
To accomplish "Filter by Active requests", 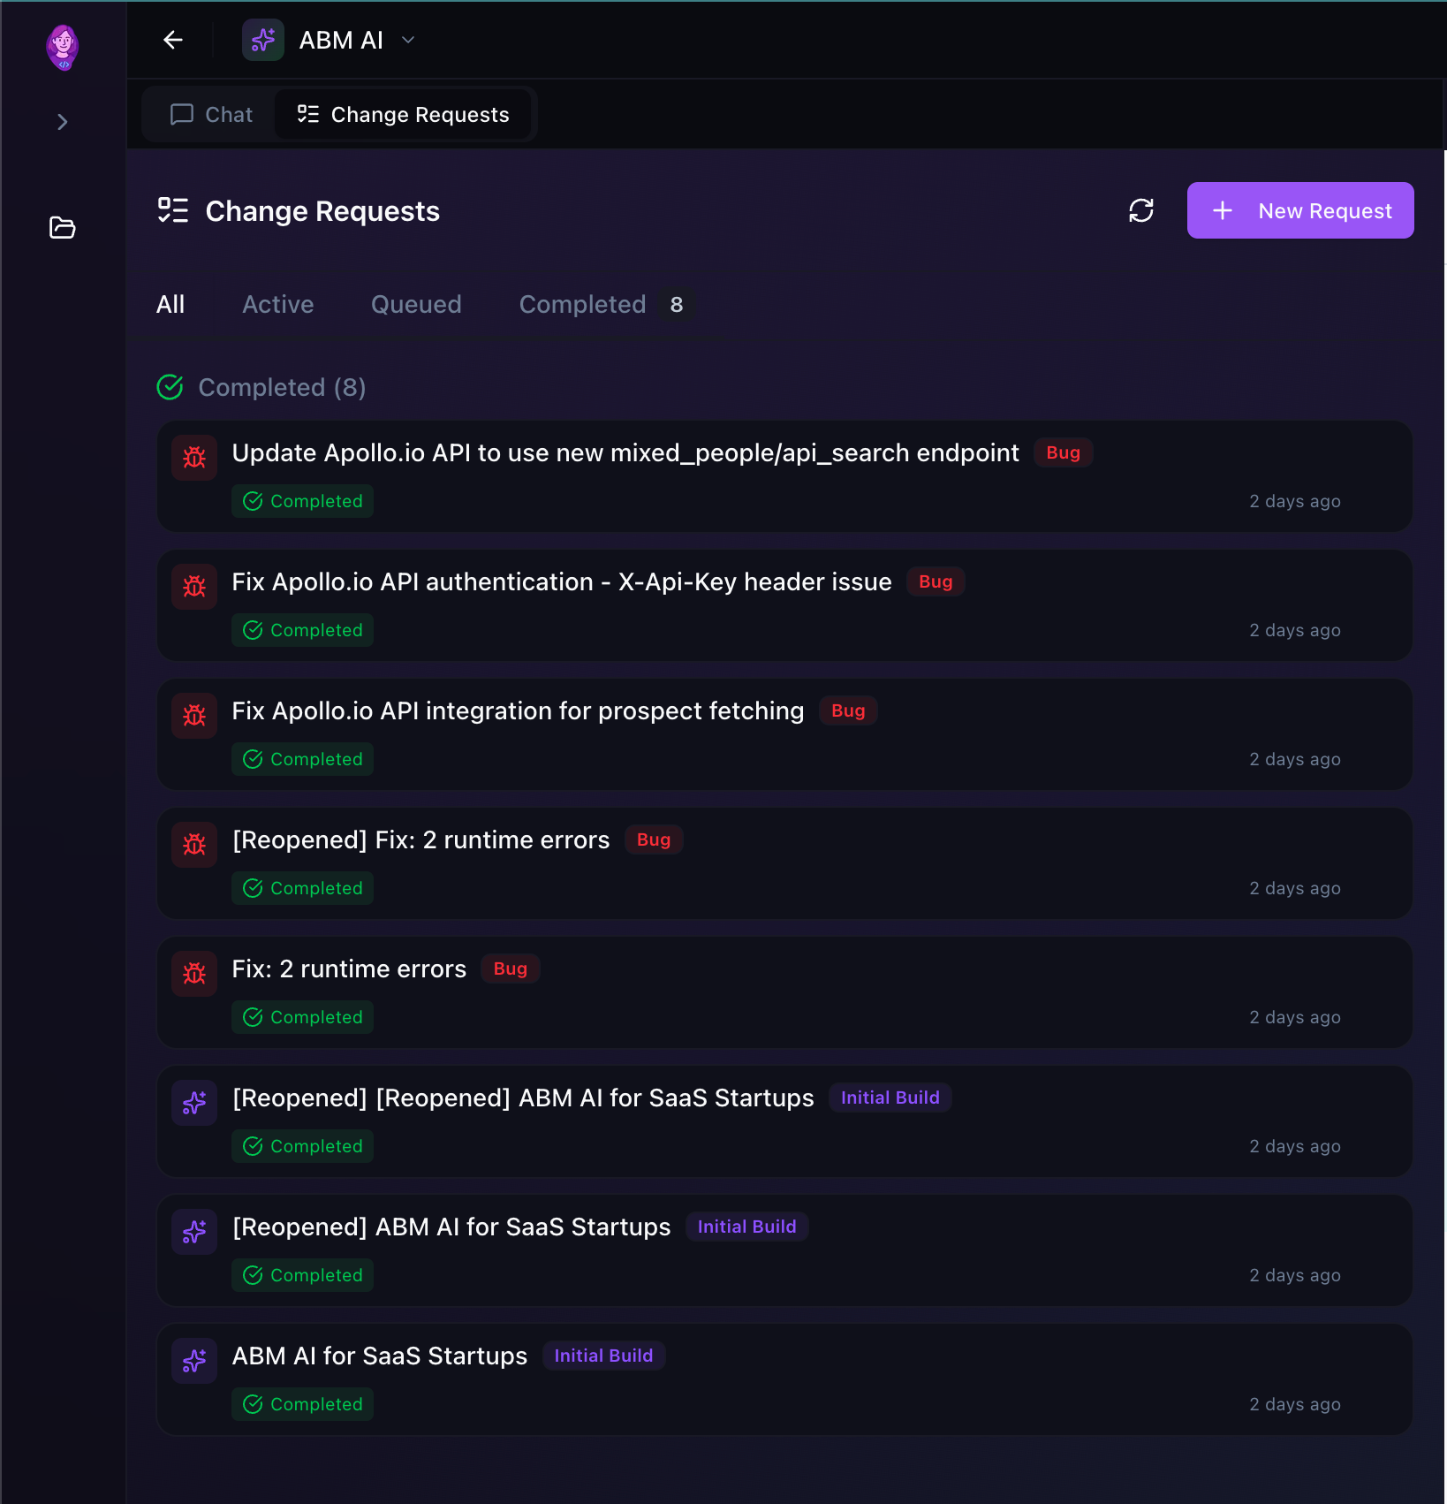I will tap(278, 305).
